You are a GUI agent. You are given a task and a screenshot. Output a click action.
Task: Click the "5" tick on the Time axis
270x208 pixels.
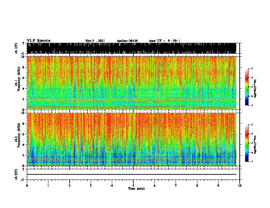133,186
